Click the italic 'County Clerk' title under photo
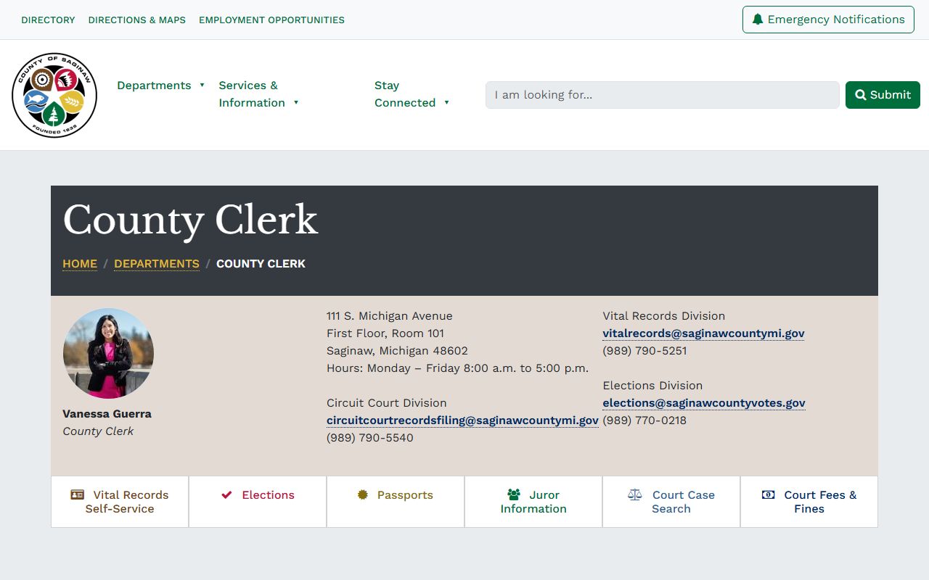Screen dimensions: 929x580 [x=98, y=431]
